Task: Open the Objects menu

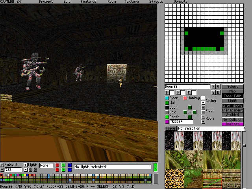Action: point(180,2)
